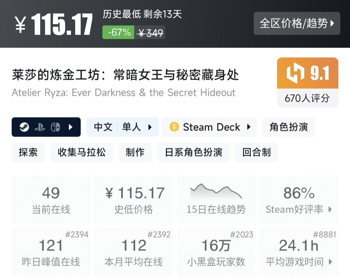350x277 pixels.
Task: Select the 日系角色扮演 tag
Action: click(x=193, y=152)
